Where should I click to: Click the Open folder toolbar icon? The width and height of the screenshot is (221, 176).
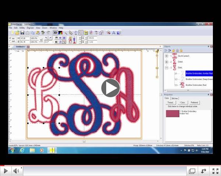(17, 33)
